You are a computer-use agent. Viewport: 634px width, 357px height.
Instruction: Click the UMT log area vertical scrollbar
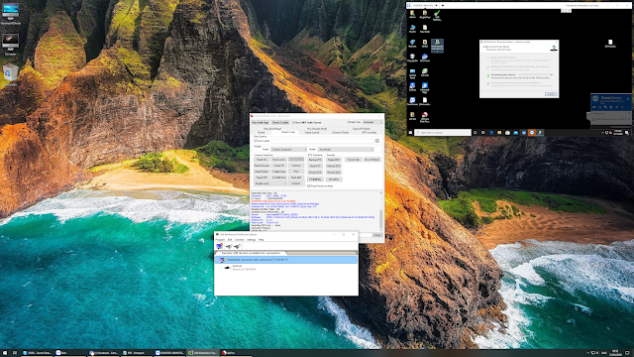tap(380, 211)
